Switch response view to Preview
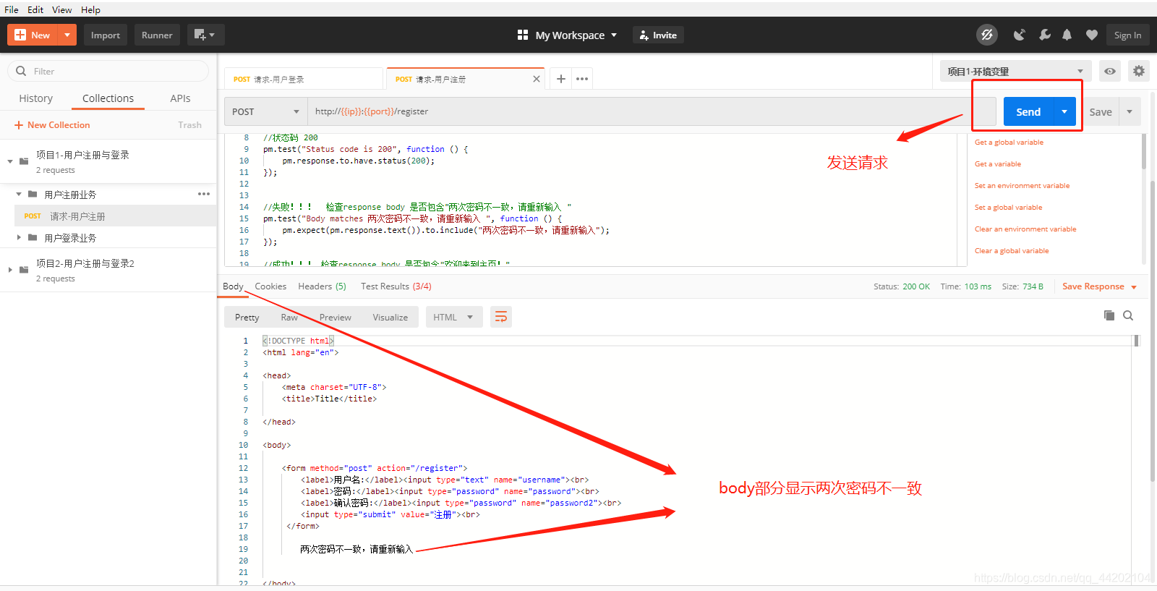Image resolution: width=1157 pixels, height=591 pixels. tap(336, 317)
